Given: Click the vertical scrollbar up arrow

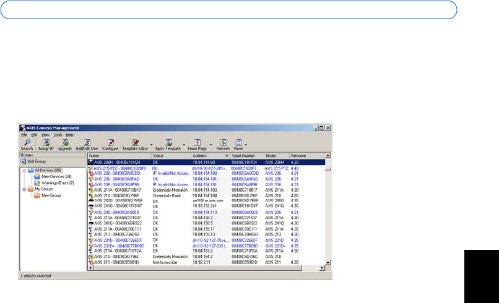Looking at the screenshot, I should pos(328,155).
